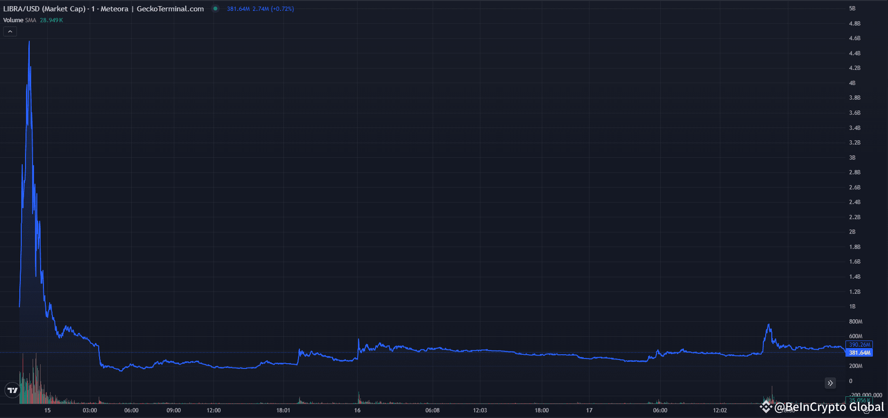Click the 12:03 label on time axis
The image size is (888, 418).
pyautogui.click(x=480, y=410)
